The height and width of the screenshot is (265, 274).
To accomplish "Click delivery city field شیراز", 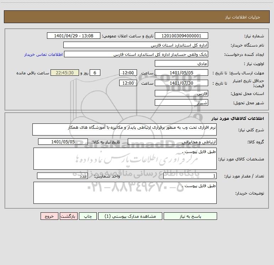I will click(x=181, y=102).
